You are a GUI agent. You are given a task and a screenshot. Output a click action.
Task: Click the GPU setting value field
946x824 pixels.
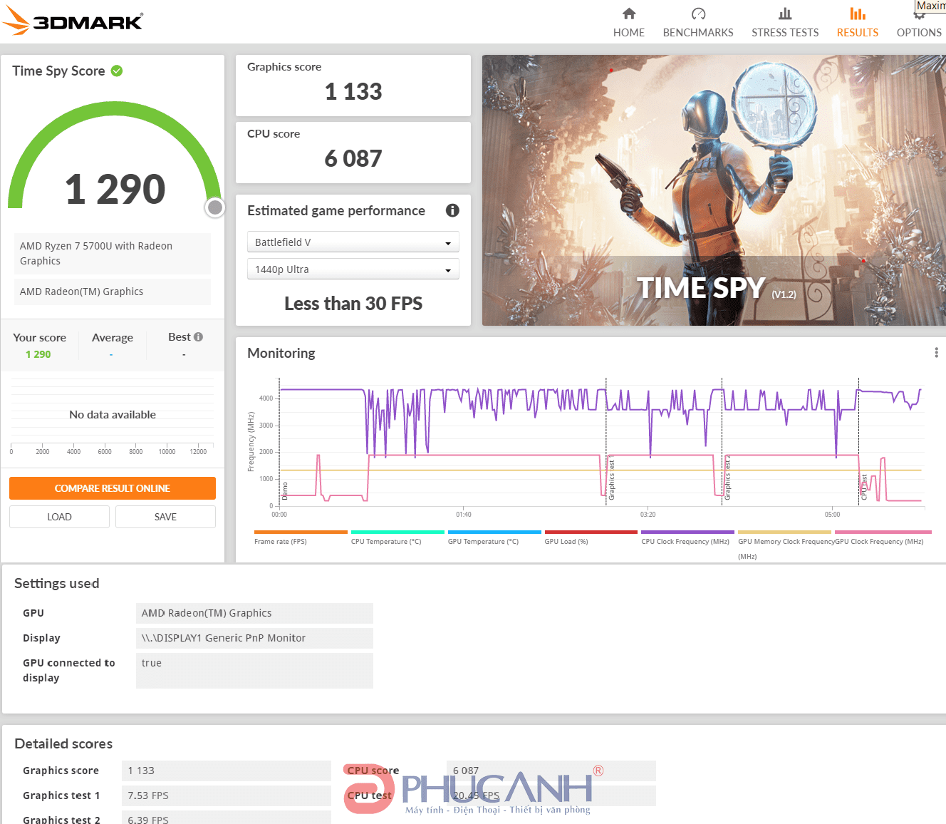tap(254, 613)
